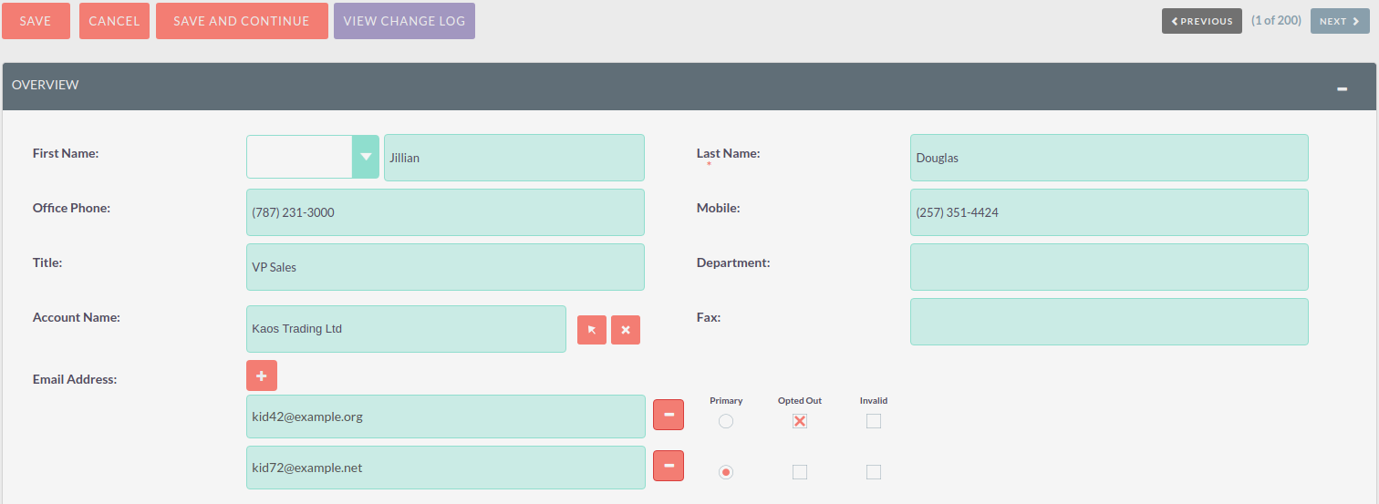Click the plus icon to add email address
The image size is (1379, 504).
pos(261,375)
